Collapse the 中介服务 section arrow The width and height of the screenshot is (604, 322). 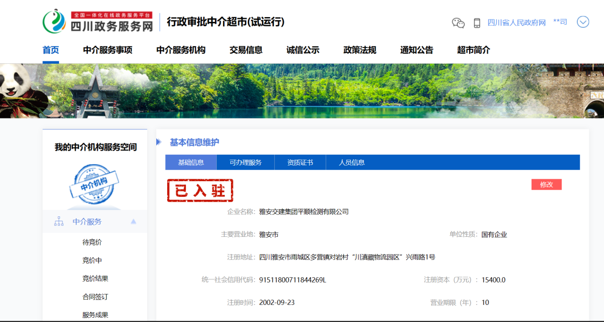click(x=133, y=222)
